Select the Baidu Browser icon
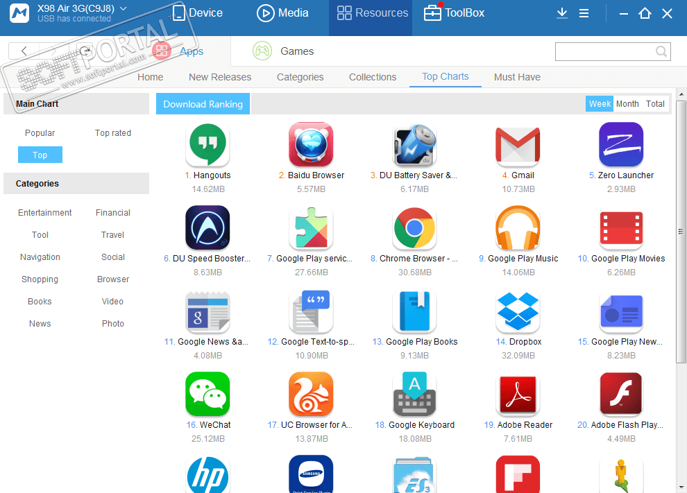Screen dimensions: 687x493 coord(311,144)
